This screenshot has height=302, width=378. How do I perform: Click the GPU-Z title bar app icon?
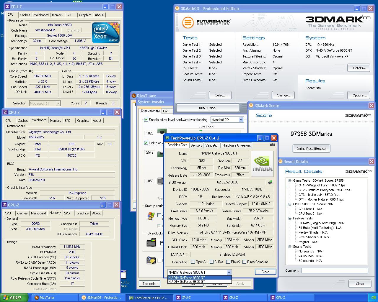click(167, 138)
